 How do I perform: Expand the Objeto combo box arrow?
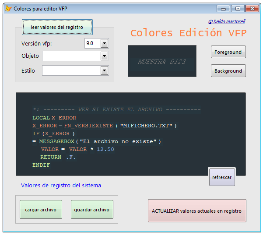[x=104, y=56]
